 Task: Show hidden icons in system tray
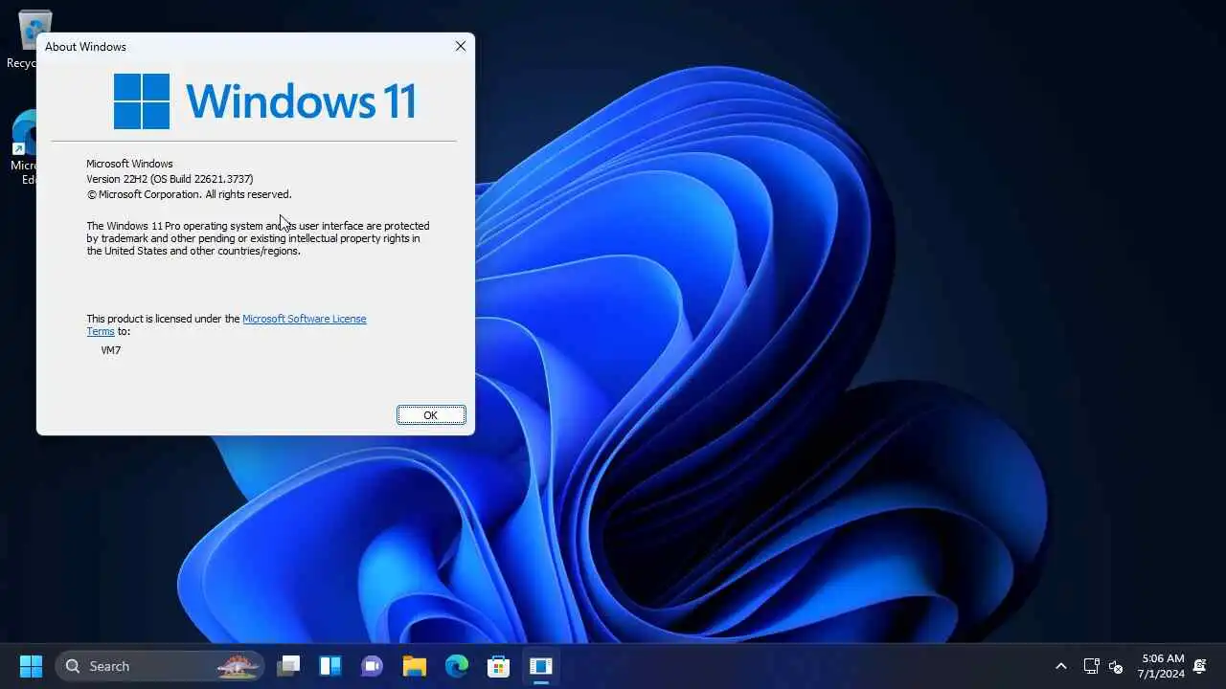pos(1060,666)
